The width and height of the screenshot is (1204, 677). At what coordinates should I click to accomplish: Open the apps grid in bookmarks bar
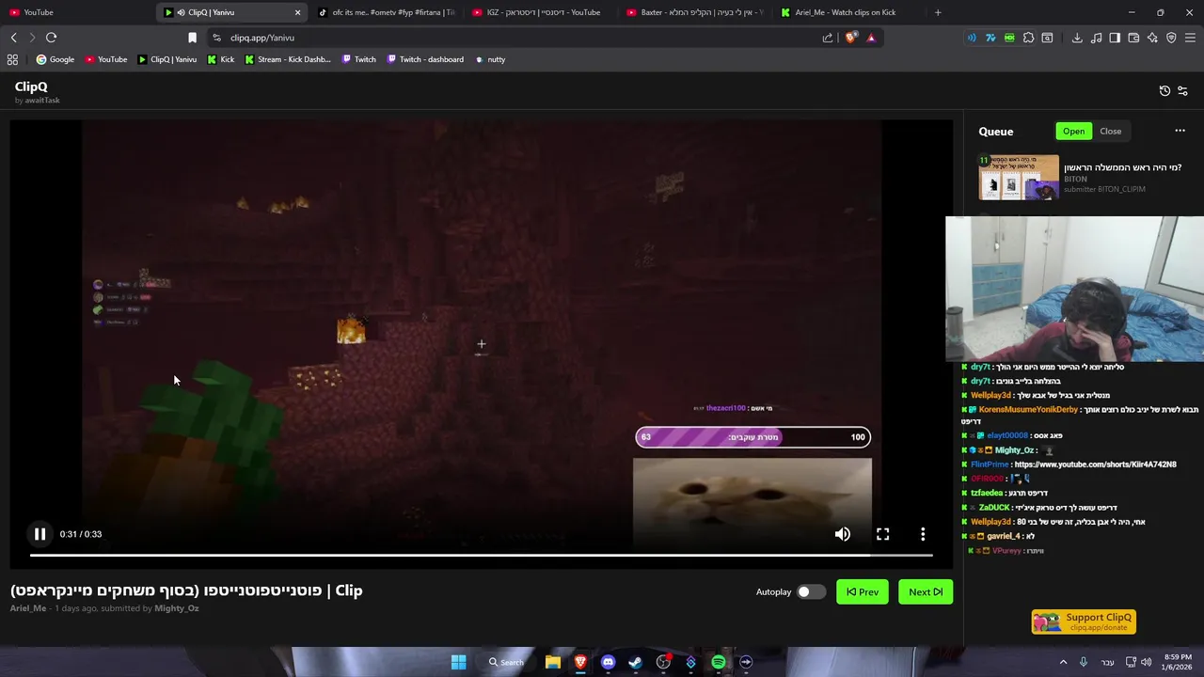point(12,59)
